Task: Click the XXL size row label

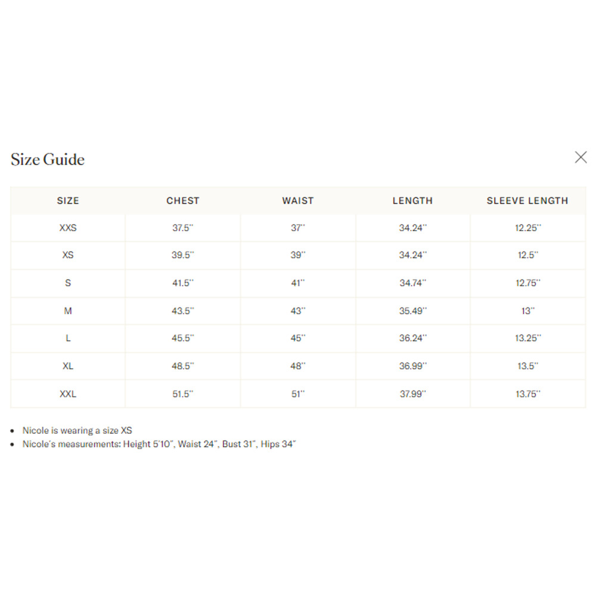Action: (x=68, y=394)
